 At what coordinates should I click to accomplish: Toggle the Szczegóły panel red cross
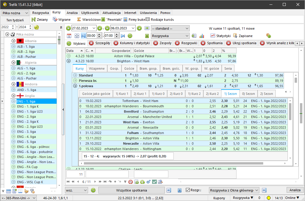click(91, 43)
